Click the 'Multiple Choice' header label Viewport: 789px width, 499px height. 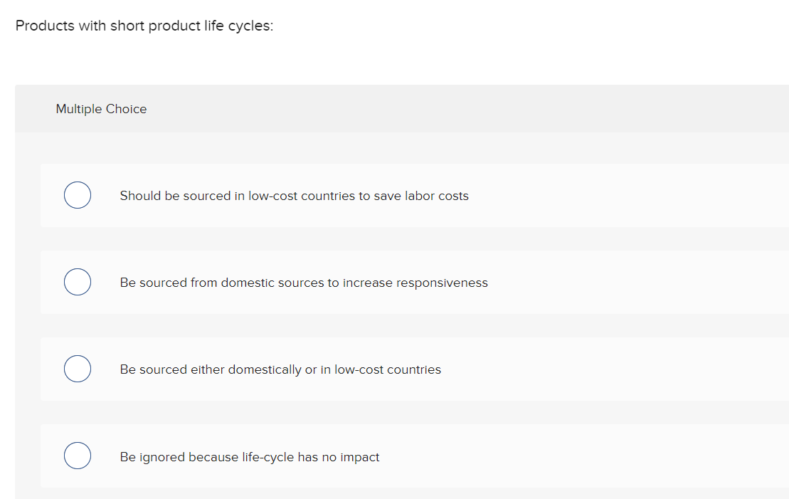(x=101, y=108)
